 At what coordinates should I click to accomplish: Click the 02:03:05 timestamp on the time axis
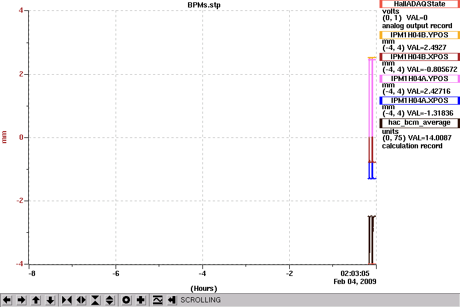pyautogui.click(x=355, y=274)
